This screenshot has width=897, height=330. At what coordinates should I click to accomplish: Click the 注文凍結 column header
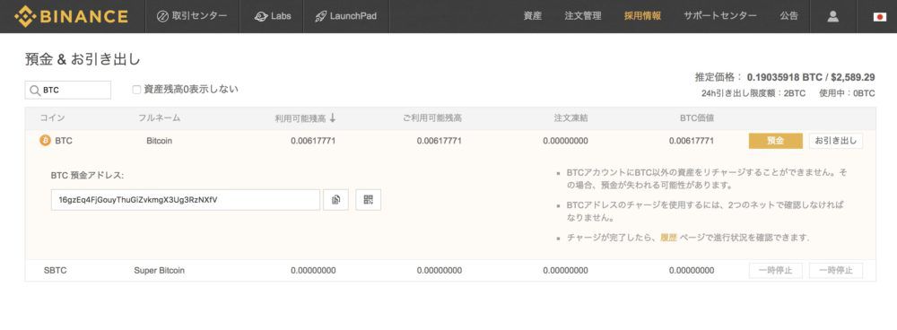[x=570, y=118]
